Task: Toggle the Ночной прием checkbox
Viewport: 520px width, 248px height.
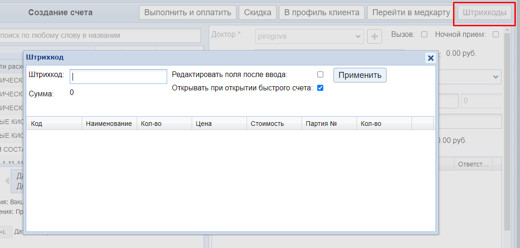Action: point(496,35)
